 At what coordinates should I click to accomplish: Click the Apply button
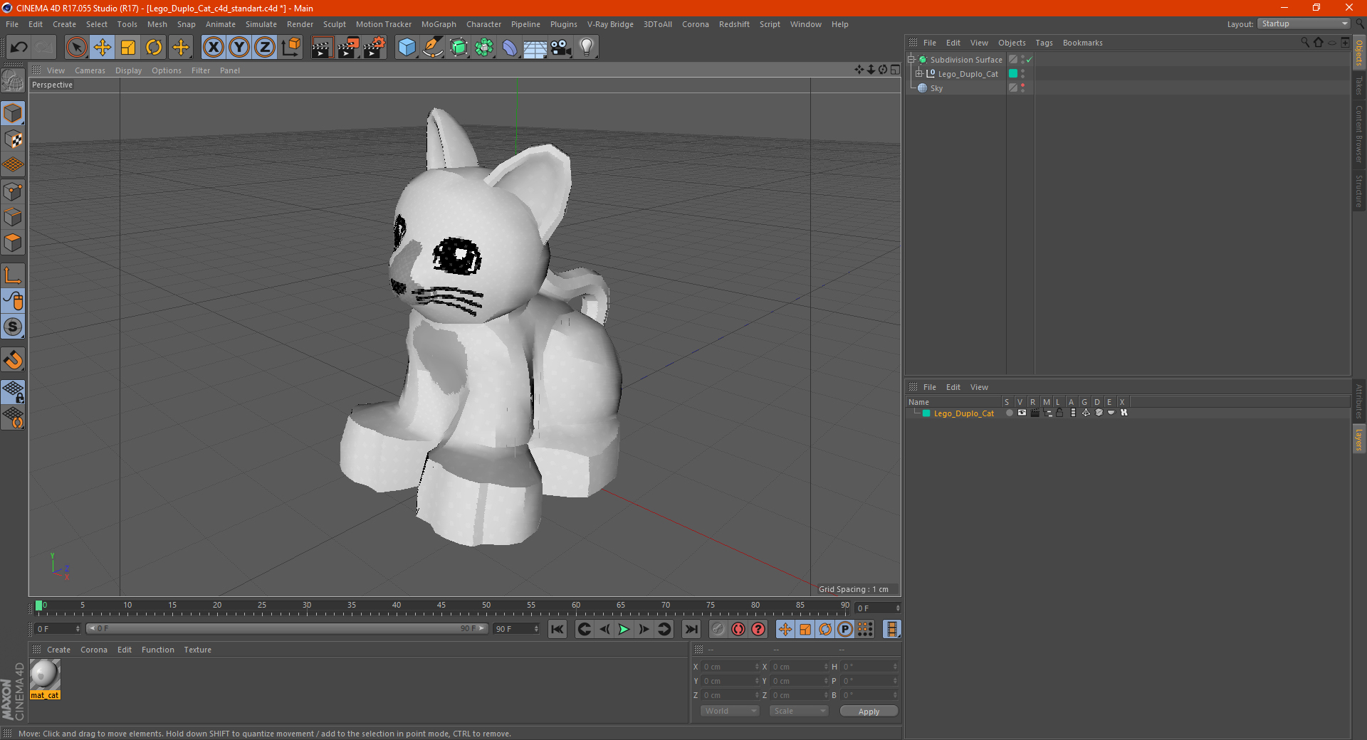[869, 711]
